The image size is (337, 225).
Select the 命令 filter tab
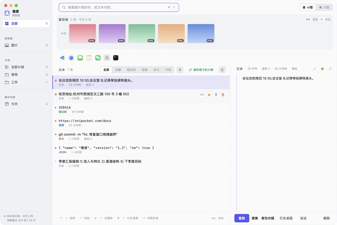156,70
